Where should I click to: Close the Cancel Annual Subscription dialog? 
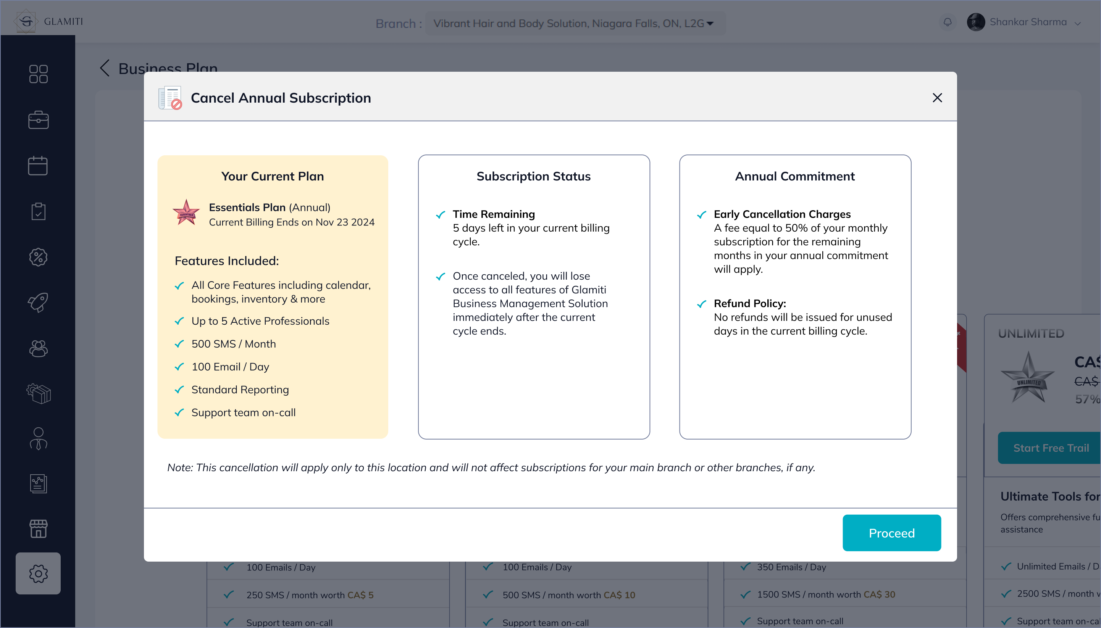pos(937,97)
